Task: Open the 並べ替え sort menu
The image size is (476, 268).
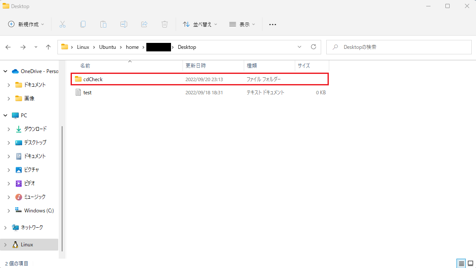Action: pyautogui.click(x=200, y=24)
